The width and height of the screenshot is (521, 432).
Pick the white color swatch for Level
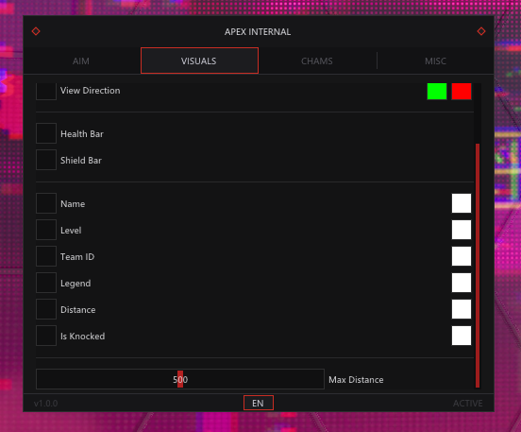click(462, 230)
